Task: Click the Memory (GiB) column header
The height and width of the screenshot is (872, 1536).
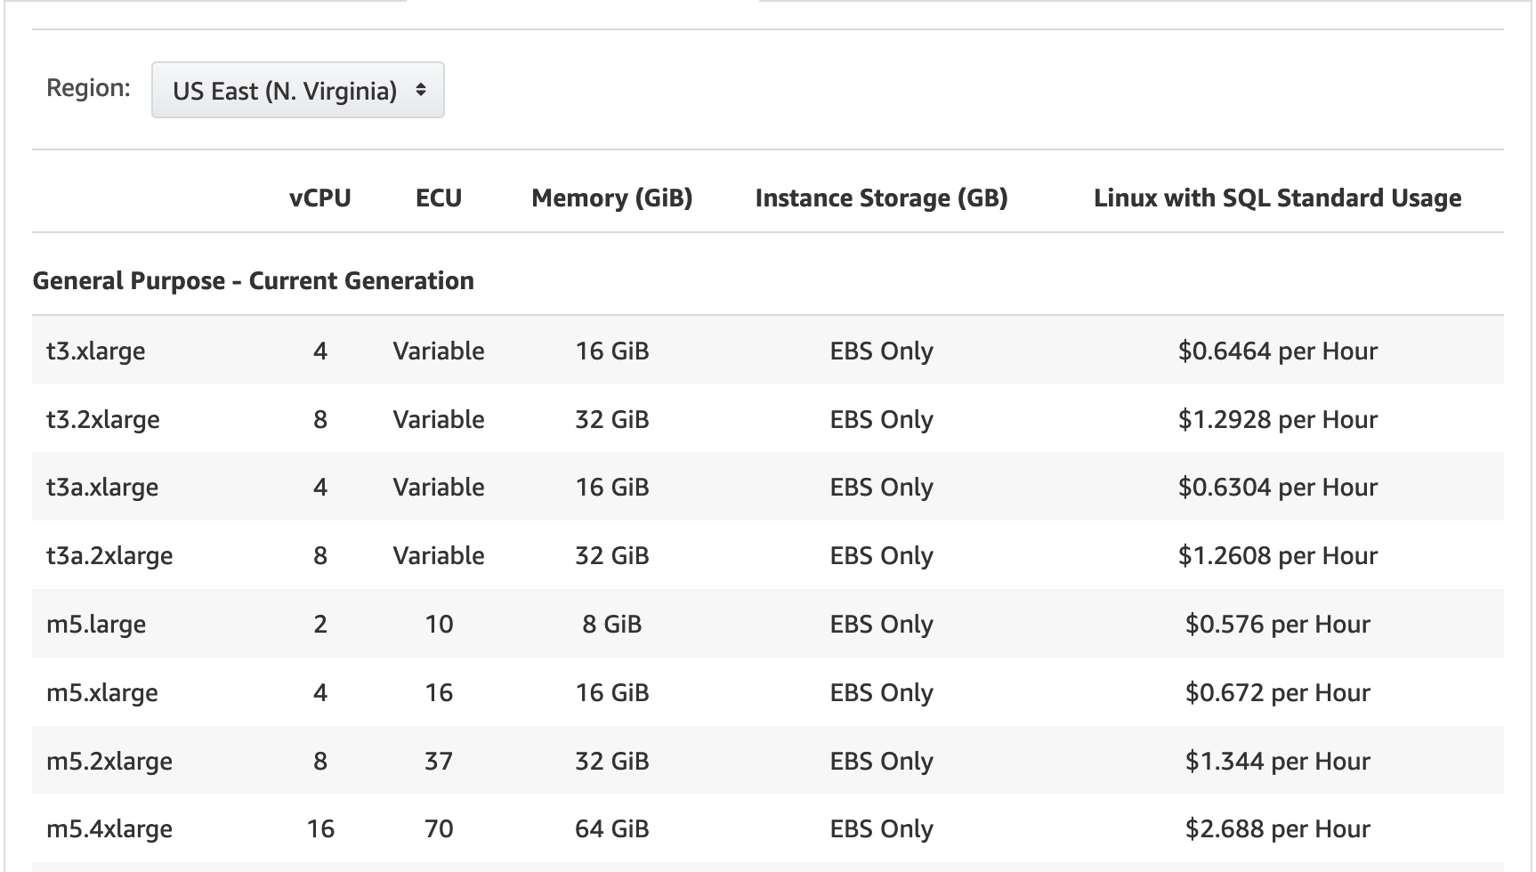Action: coord(611,198)
